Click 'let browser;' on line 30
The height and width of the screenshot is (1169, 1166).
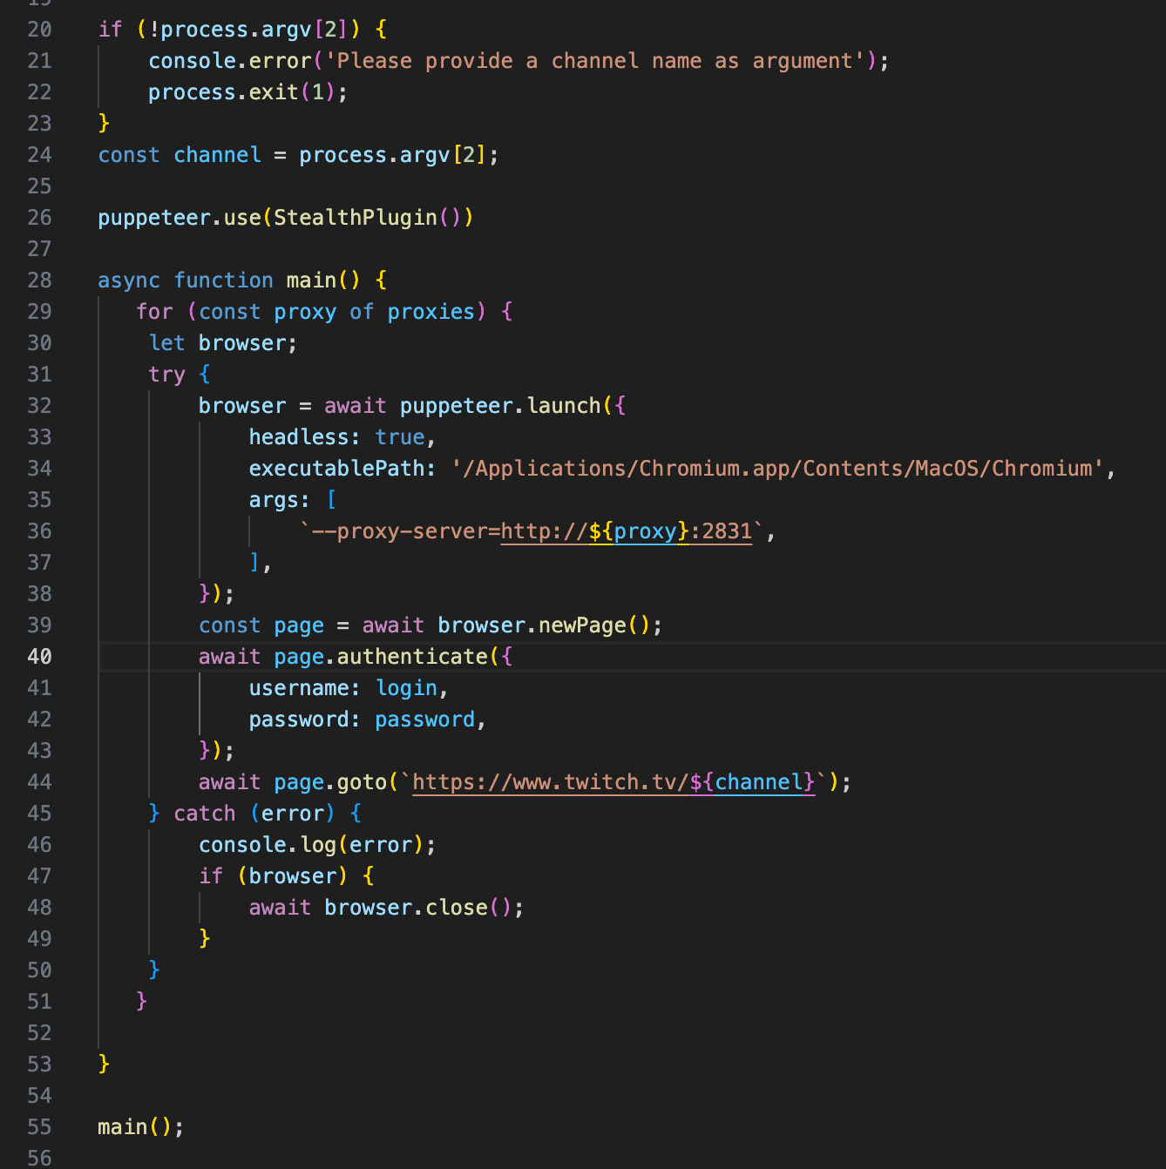pos(223,343)
